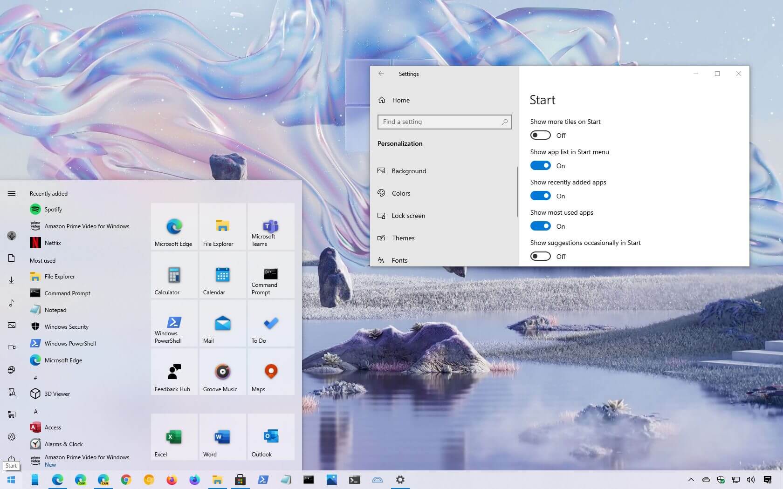The height and width of the screenshot is (489, 783).
Task: Launch the Outlook tile
Action: (271, 437)
